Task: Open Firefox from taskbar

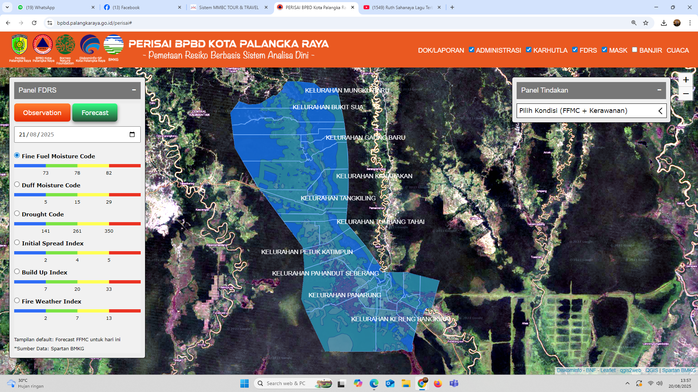Action: [x=438, y=383]
